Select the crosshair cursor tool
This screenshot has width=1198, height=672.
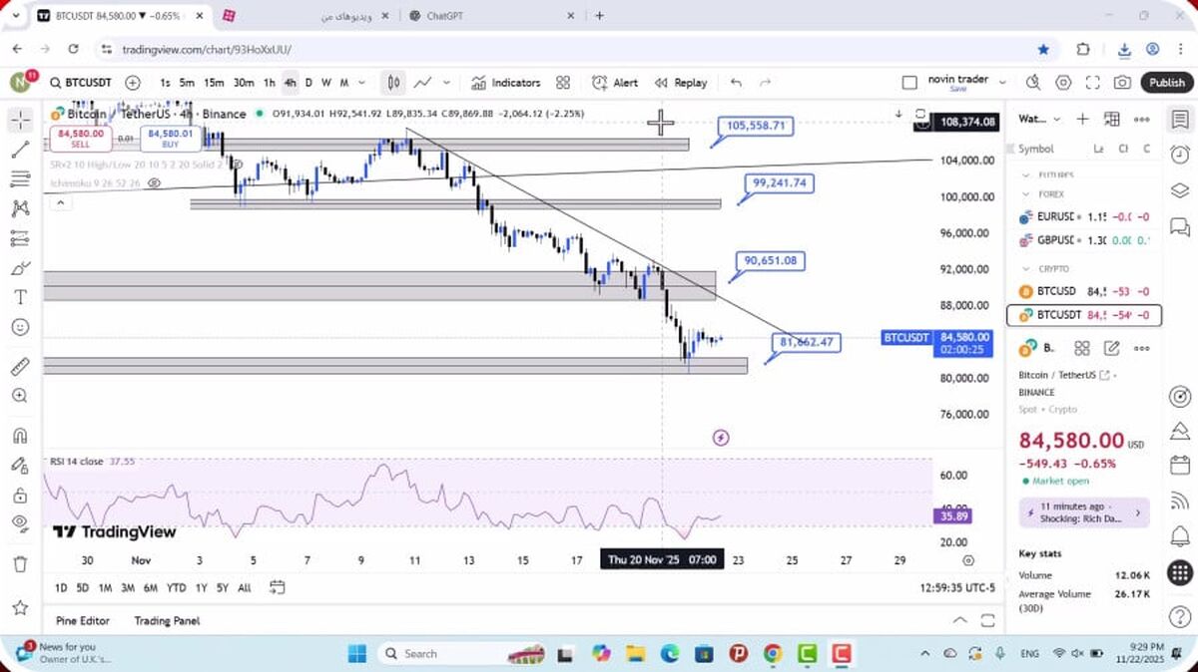[x=20, y=121]
